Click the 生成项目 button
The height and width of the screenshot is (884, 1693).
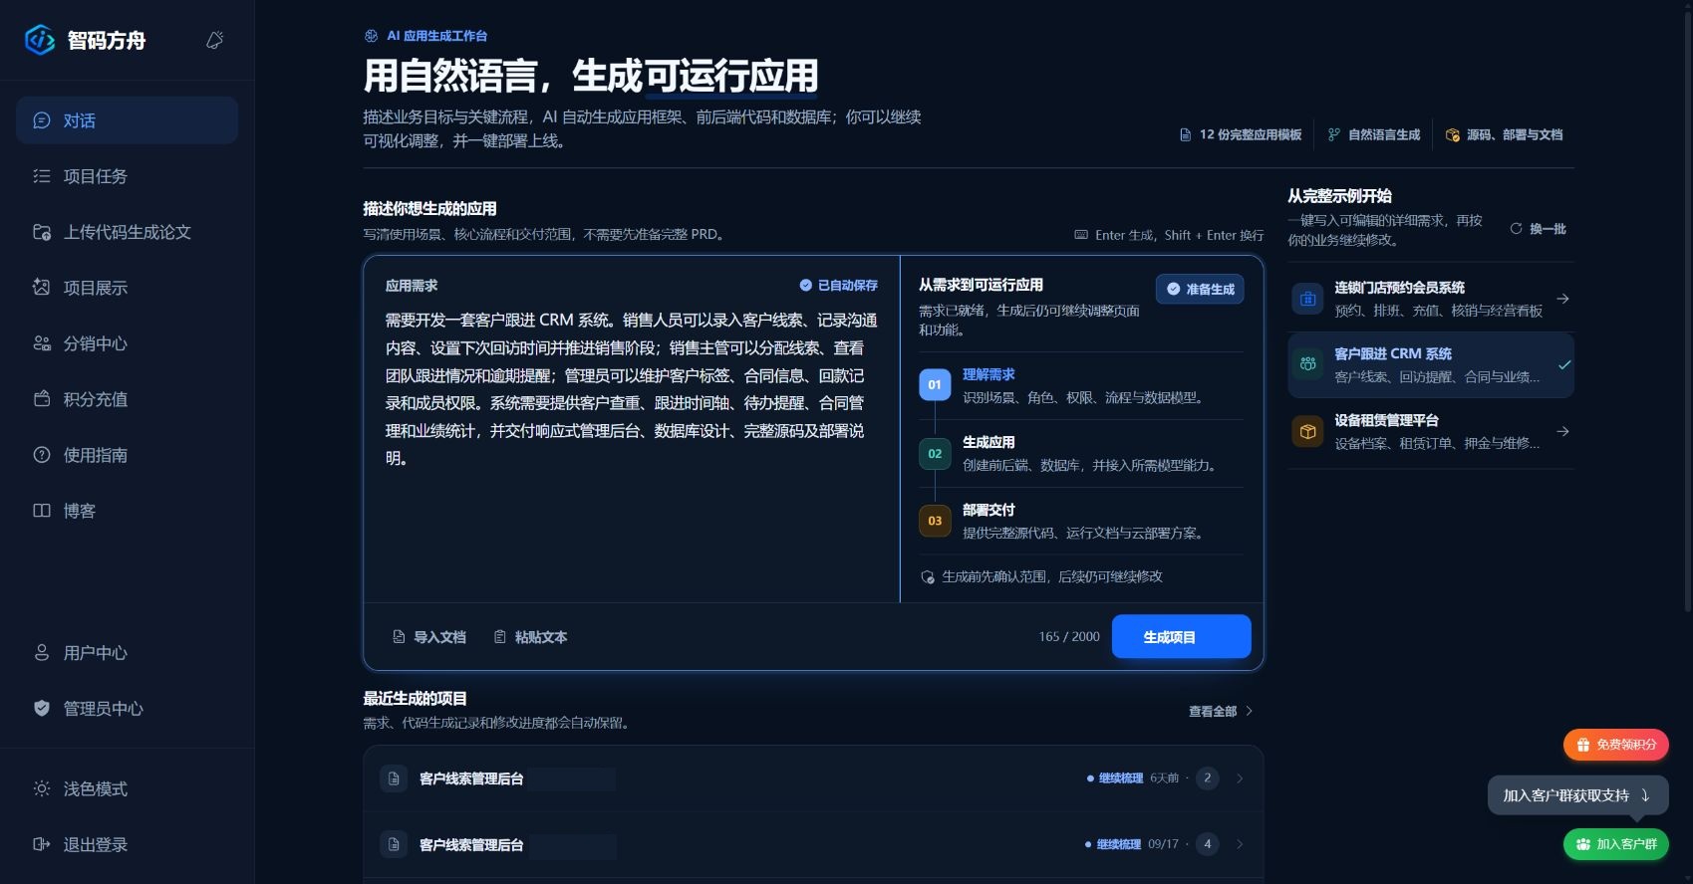click(1181, 636)
